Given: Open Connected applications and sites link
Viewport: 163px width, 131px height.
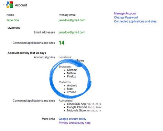Looking at the screenshot, I should click(x=135, y=21).
